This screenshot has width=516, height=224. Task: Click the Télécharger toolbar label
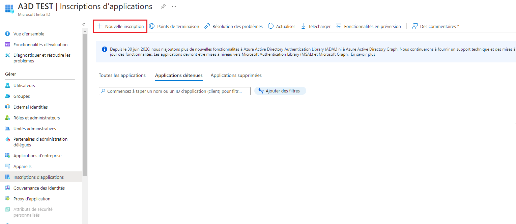pyautogui.click(x=319, y=26)
